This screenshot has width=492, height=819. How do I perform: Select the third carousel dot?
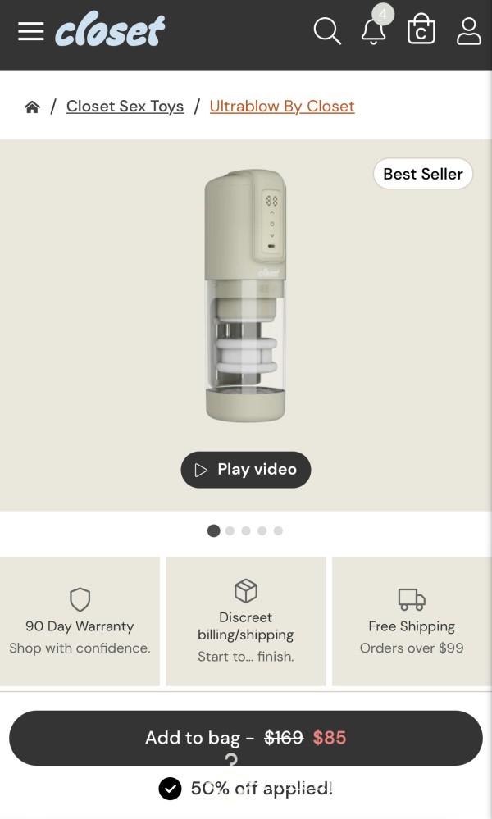point(246,530)
